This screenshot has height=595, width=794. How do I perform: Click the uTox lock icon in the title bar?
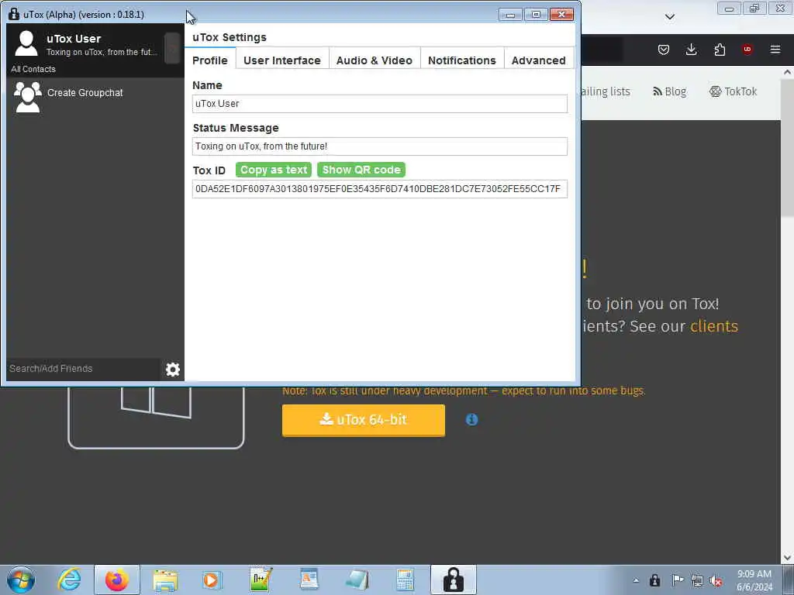(x=14, y=14)
